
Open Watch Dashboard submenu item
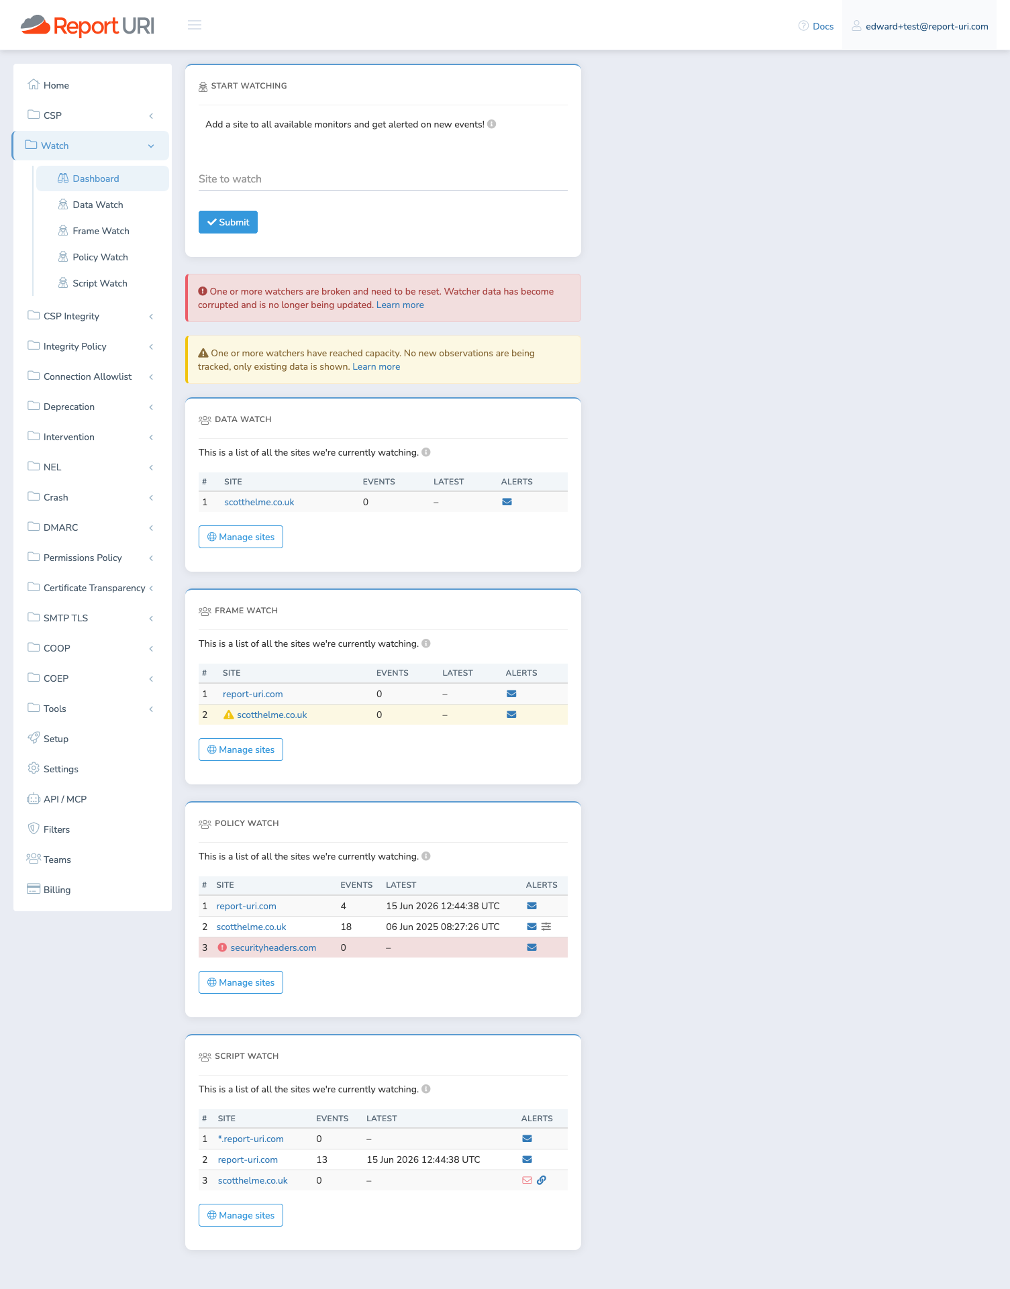point(103,178)
